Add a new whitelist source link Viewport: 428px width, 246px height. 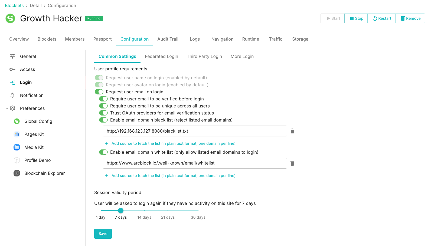[173, 176]
